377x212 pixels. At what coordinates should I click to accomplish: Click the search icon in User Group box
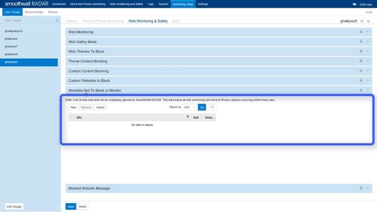pos(57,21)
